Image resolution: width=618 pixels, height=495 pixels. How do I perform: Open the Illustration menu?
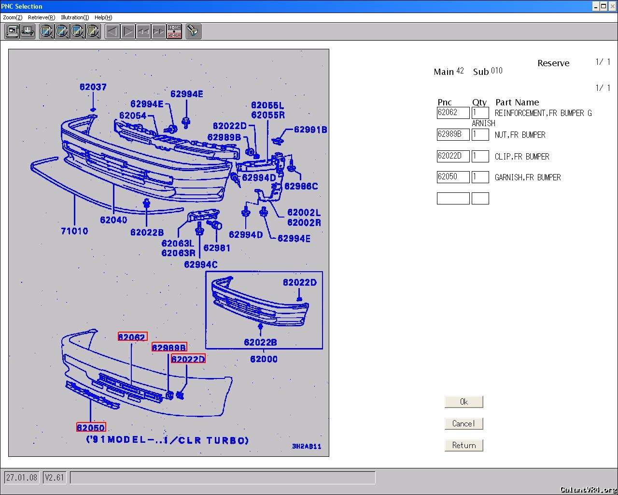(75, 17)
